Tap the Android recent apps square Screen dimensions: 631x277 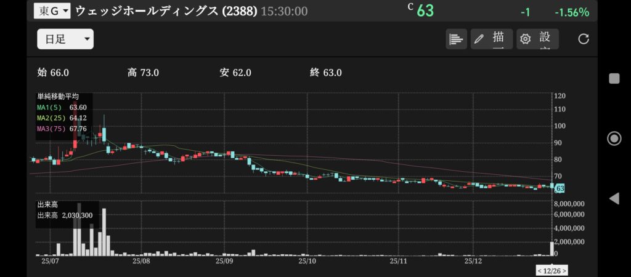click(x=614, y=78)
